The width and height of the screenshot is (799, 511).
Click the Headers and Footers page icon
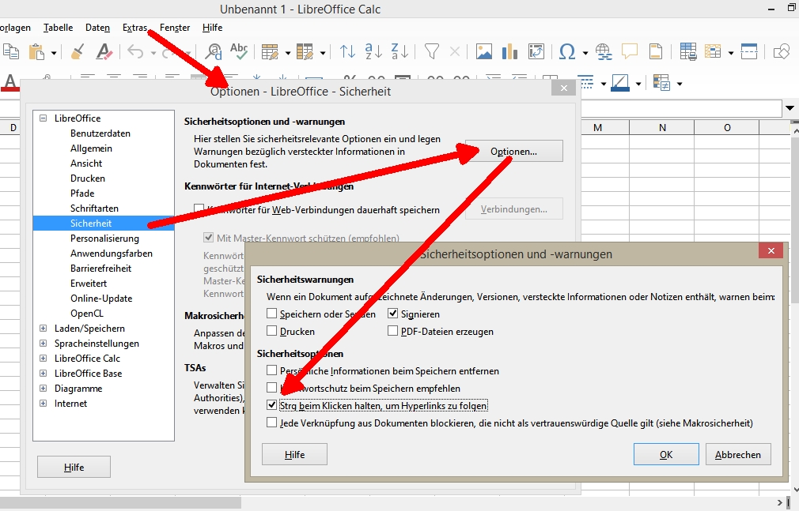pyautogui.click(x=655, y=51)
